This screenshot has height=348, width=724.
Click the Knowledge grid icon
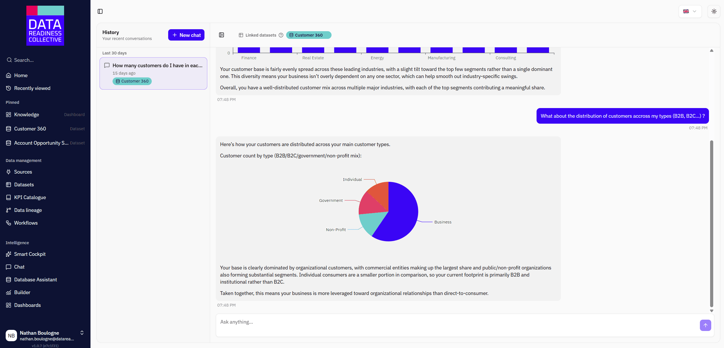pos(9,115)
